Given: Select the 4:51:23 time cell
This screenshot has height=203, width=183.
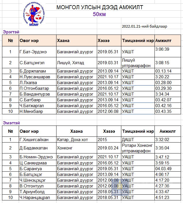Looking at the screenshot, I should pos(162,198).
